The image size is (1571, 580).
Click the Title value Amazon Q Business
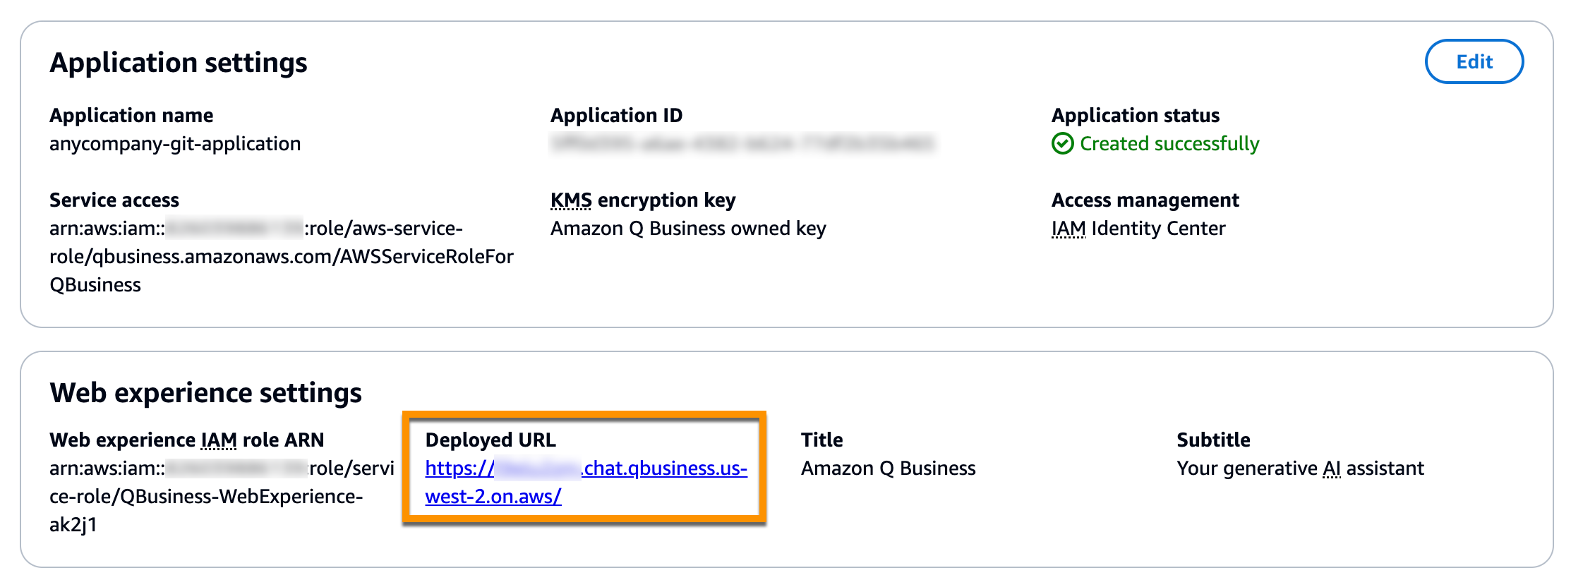pyautogui.click(x=888, y=468)
